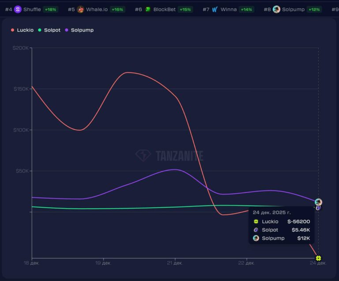
Task: Click the +18% badge next to Shuffle
Action: point(51,10)
